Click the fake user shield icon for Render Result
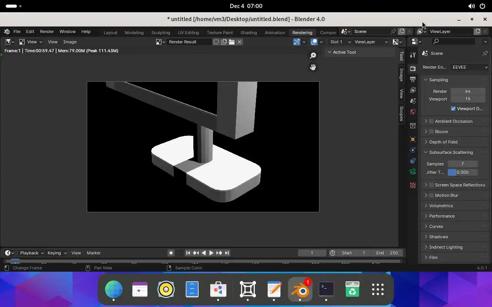The width and height of the screenshot is (492, 307). click(x=216, y=42)
